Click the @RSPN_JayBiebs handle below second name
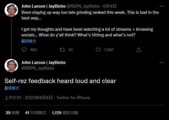Viewport: 169px width, 120px height. pos(38,68)
